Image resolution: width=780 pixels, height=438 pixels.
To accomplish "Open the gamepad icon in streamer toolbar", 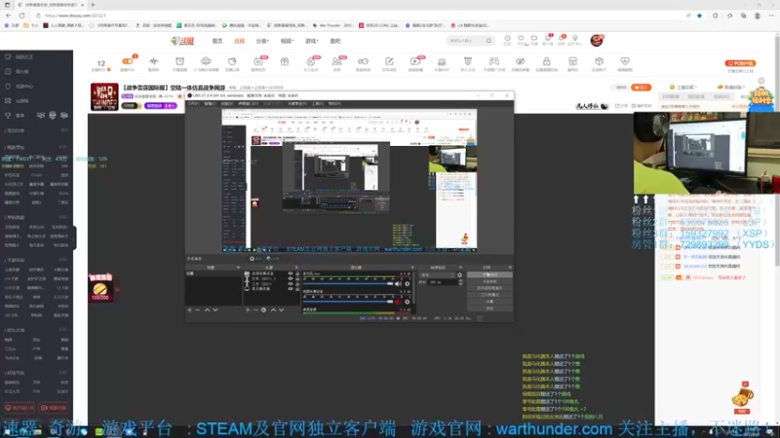I will [x=494, y=61].
